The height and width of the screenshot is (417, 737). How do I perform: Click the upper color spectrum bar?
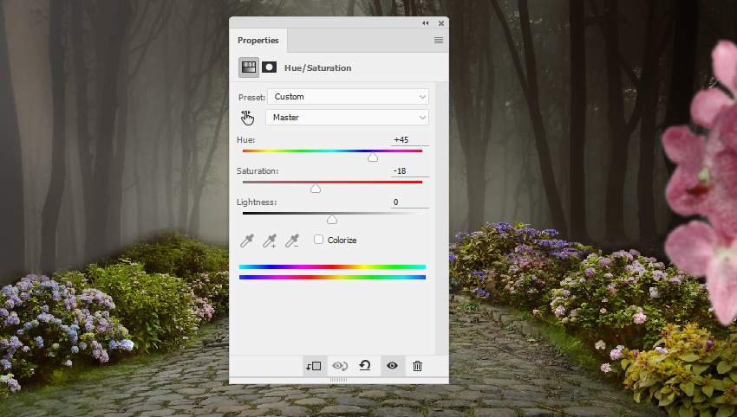tap(332, 267)
